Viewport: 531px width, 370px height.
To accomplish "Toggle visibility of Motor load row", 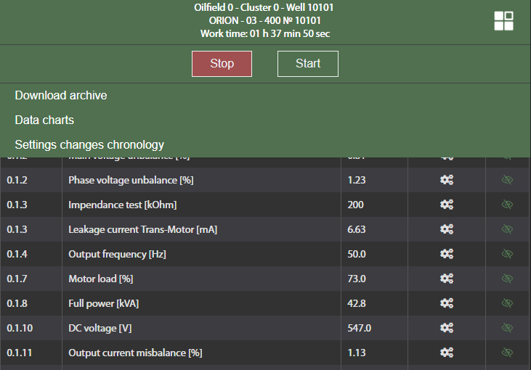I will [x=507, y=279].
